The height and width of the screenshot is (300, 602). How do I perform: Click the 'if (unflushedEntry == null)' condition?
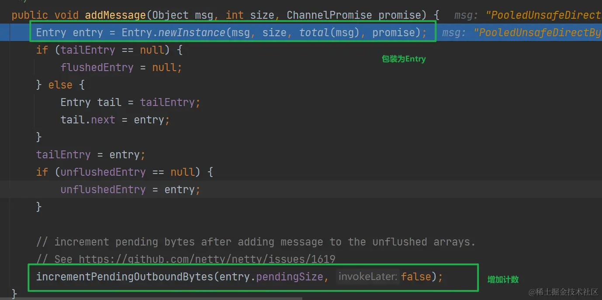(x=125, y=172)
